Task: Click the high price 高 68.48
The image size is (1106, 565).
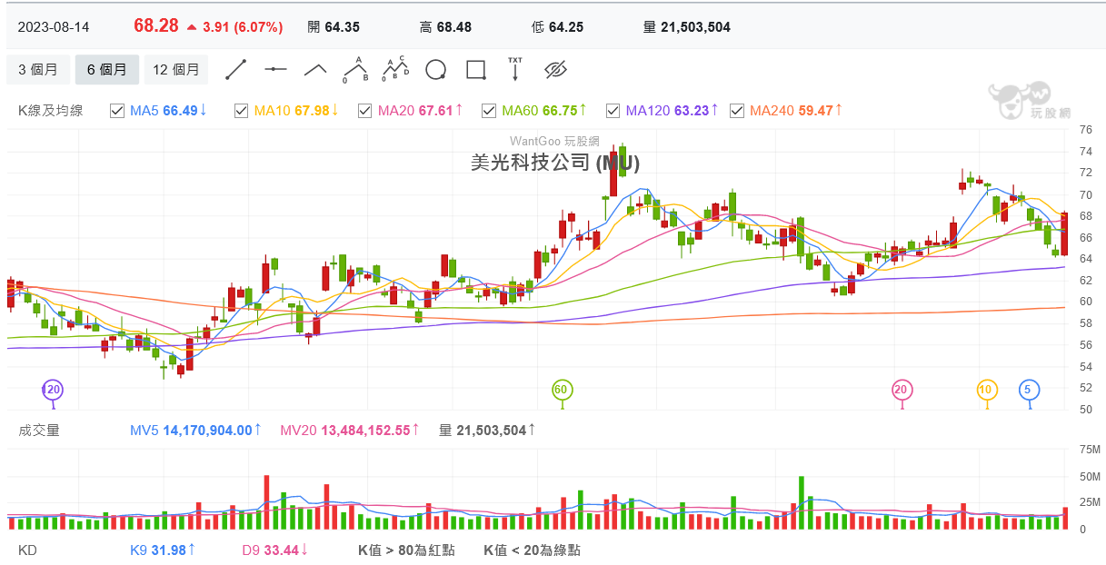Action: (445, 26)
